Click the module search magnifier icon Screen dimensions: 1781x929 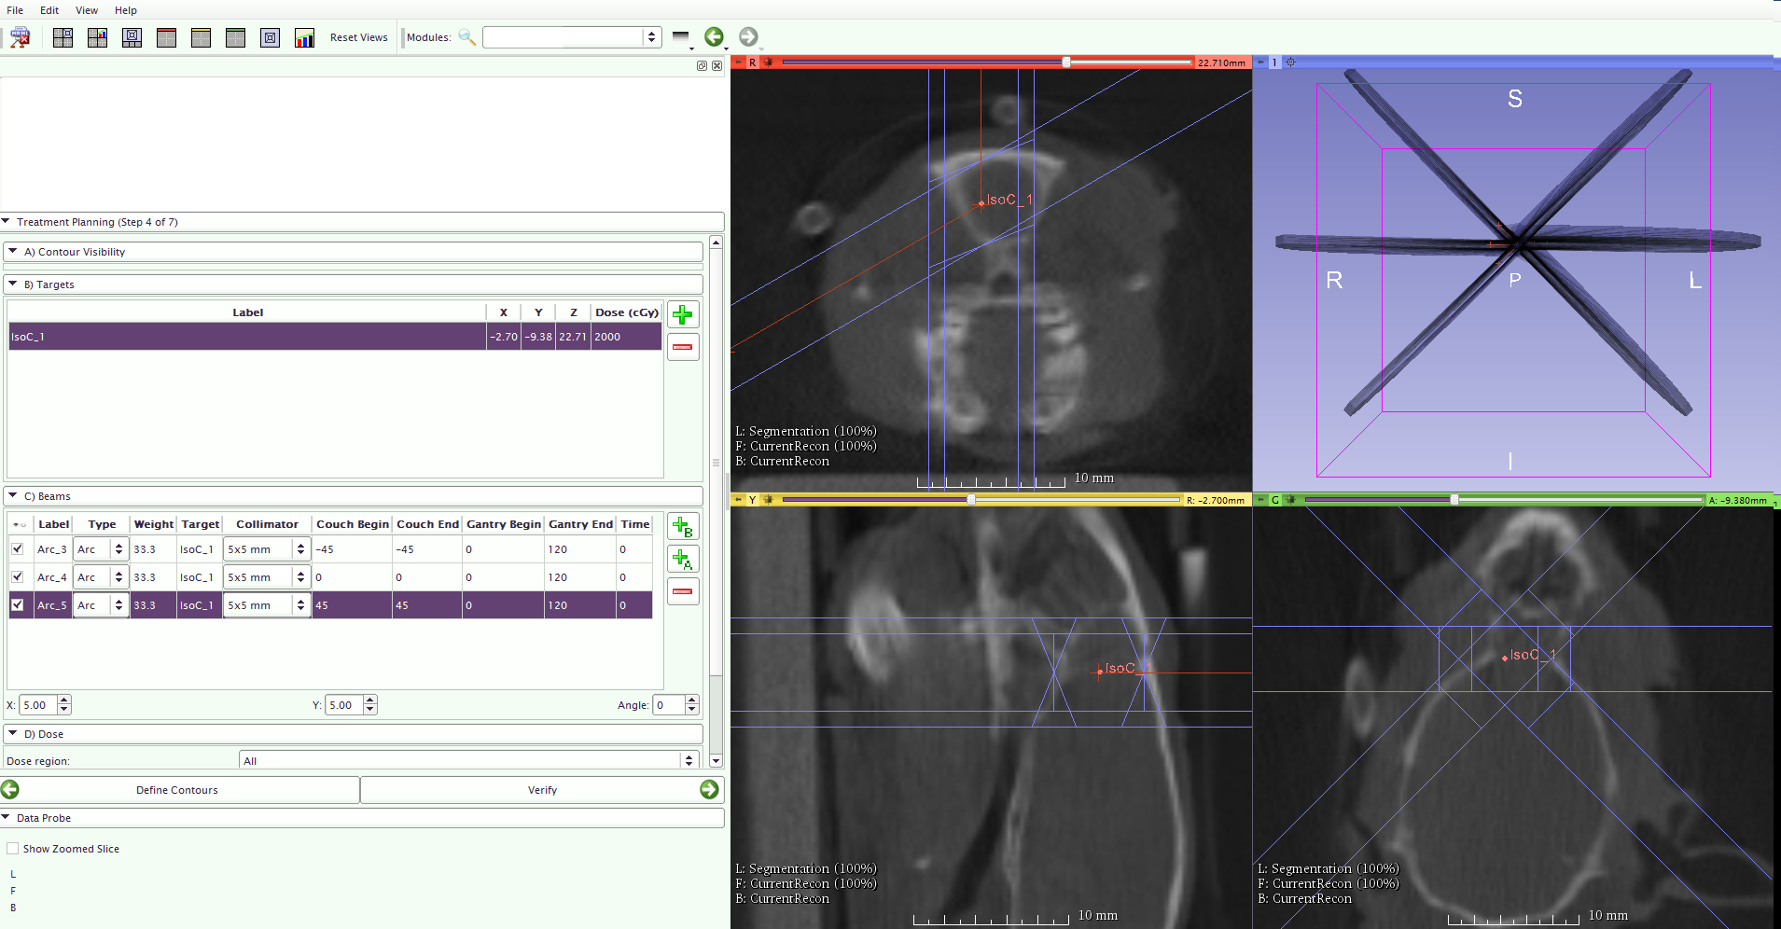466,37
